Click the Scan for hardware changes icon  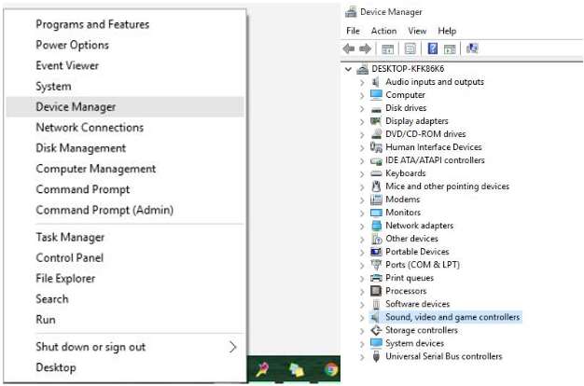point(472,48)
